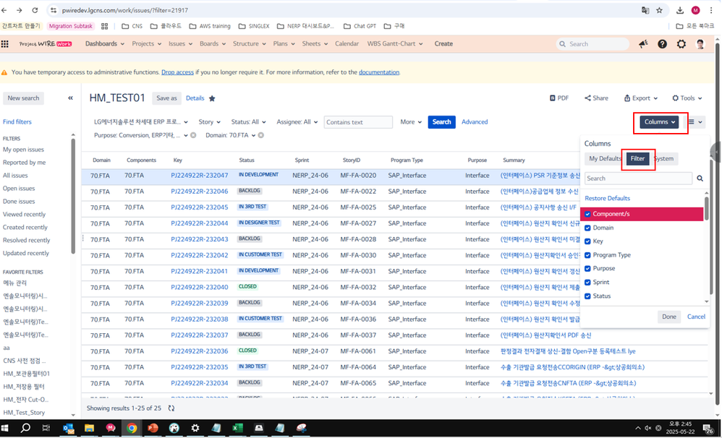The image size is (722, 438).
Task: Click the Restore Defaults link
Action: (x=608, y=198)
